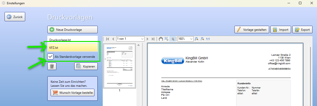Click the Wunsch-Vorlage bestellen button
The width and height of the screenshot is (317, 106).
[x=73, y=93]
